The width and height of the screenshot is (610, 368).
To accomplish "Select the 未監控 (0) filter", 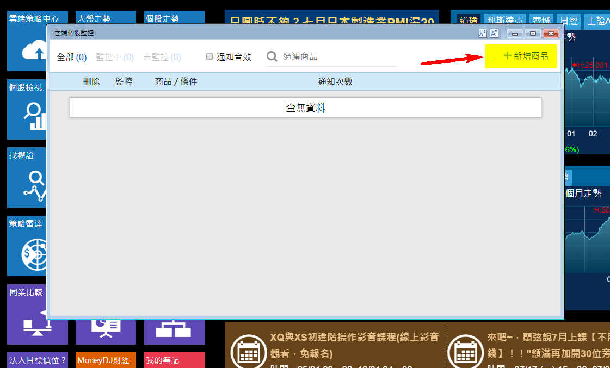I will click(162, 57).
